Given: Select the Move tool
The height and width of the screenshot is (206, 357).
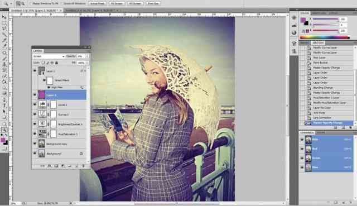Looking at the screenshot, I should point(4,17).
